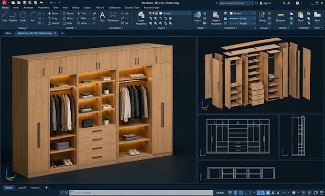Toggle the highlighted annotation A icon in status bar
Screen dimensions: 325x196
268,193
